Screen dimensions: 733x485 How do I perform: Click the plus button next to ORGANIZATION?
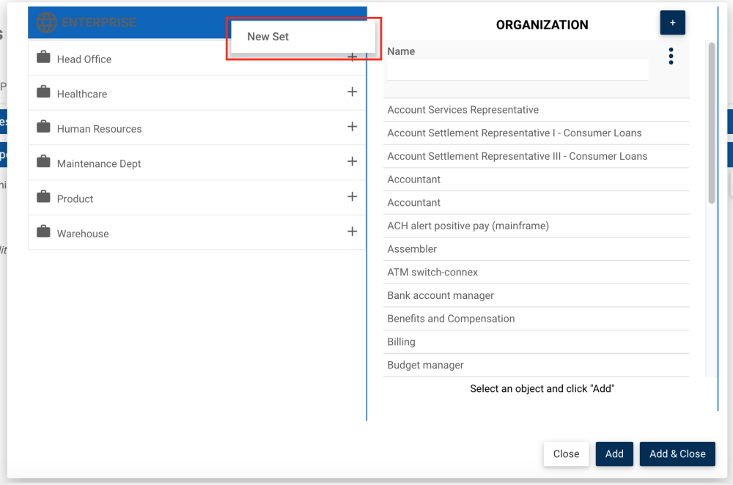click(672, 23)
